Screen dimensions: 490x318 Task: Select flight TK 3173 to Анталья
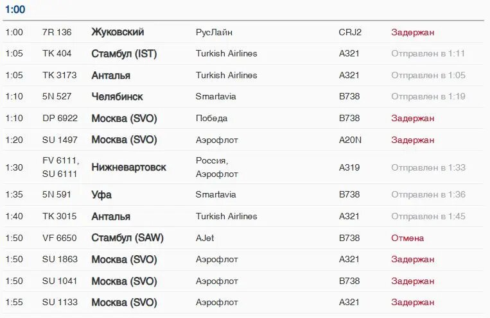coord(59,75)
